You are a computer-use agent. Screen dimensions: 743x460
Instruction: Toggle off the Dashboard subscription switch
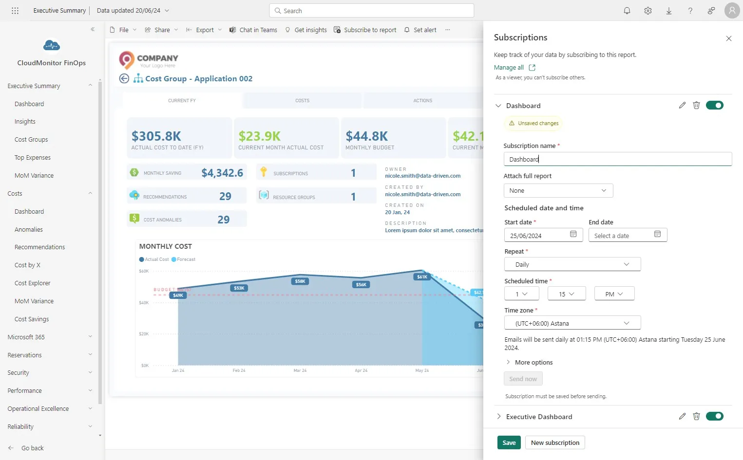point(715,105)
